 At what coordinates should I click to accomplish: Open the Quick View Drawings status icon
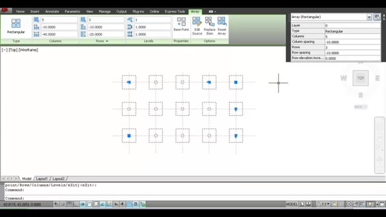[308, 204]
